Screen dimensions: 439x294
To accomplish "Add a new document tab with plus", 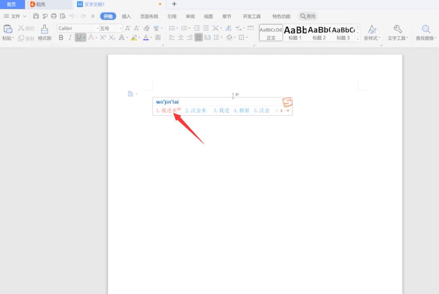I will (x=174, y=4).
